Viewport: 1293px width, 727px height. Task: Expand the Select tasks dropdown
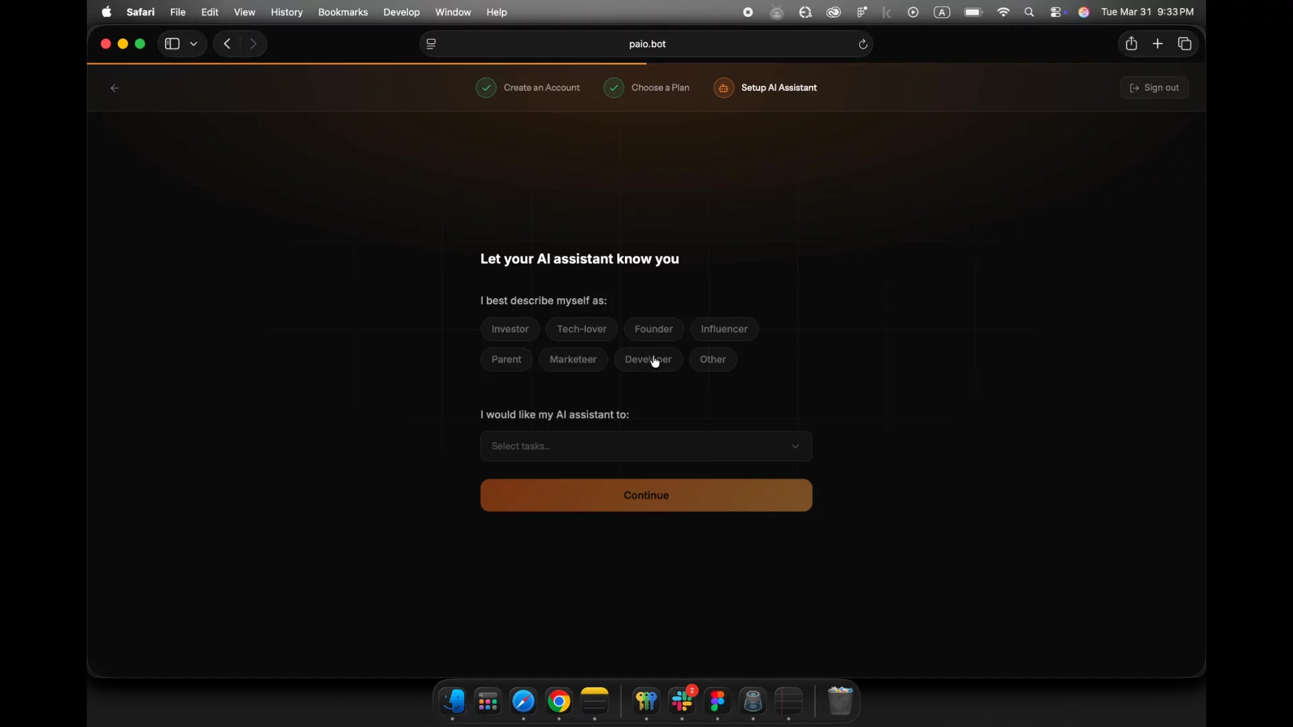pyautogui.click(x=646, y=446)
